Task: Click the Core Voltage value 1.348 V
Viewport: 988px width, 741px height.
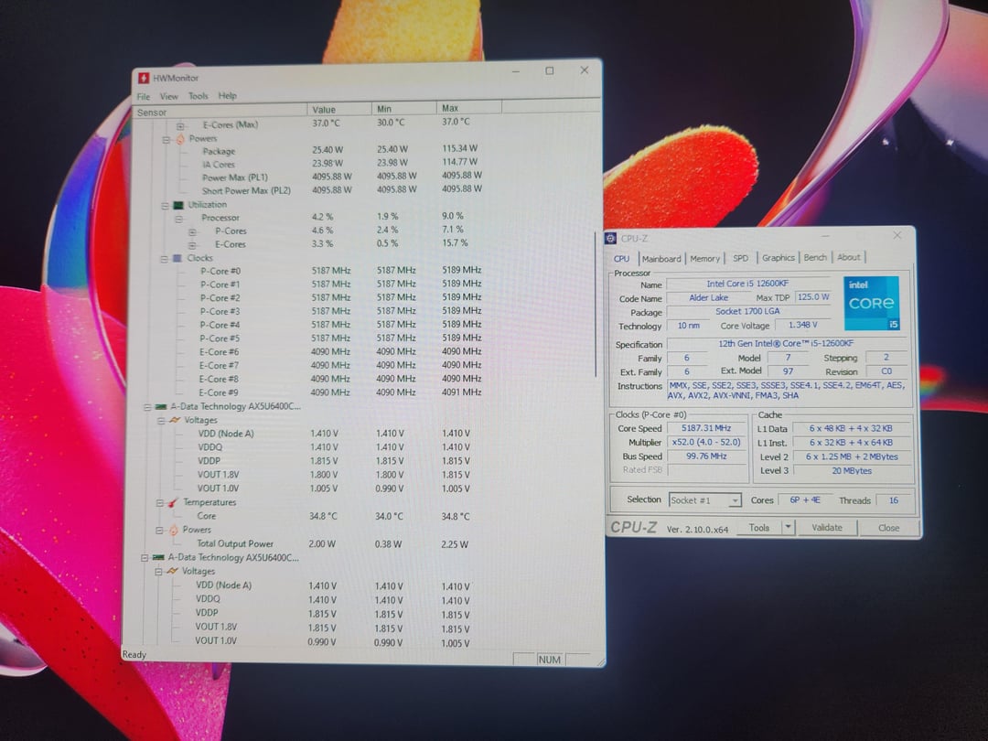Action: coord(802,325)
